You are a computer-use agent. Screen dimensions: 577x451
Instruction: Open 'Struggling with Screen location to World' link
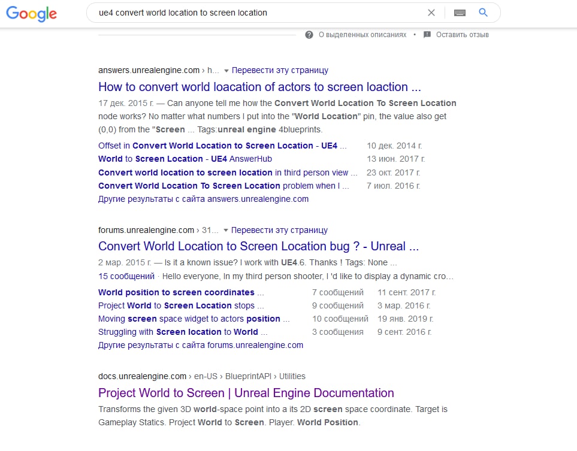pos(183,332)
